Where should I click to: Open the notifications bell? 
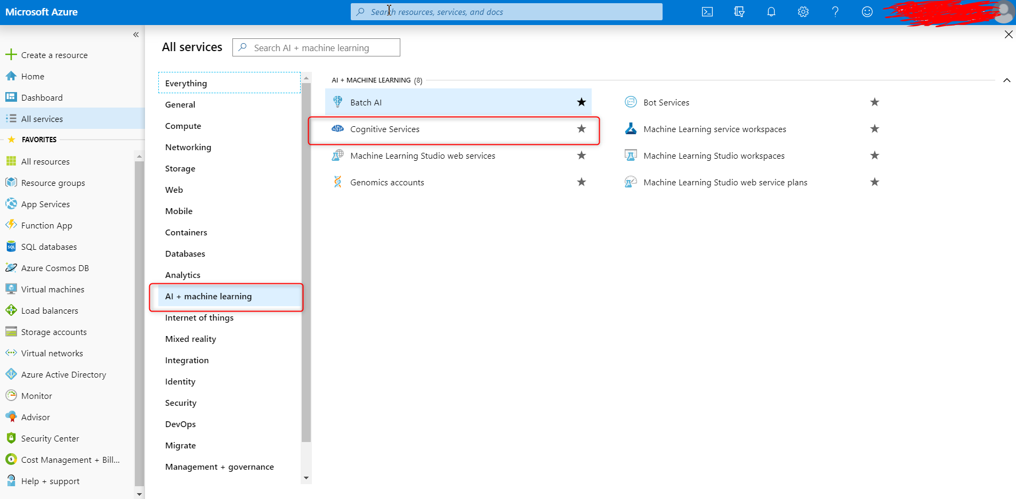click(x=771, y=12)
